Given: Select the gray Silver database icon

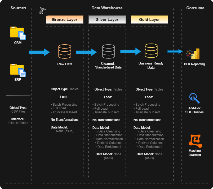Looking at the screenshot, I should pyautogui.click(x=108, y=51).
